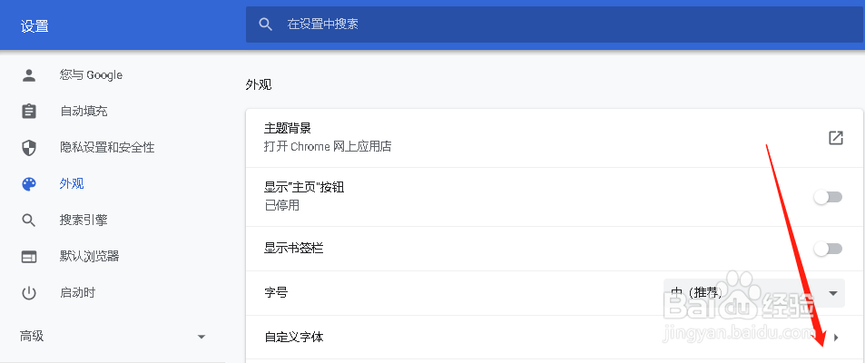Open 自定义字体 using its arrow
Image resolution: width=865 pixels, height=363 pixels.
836,337
